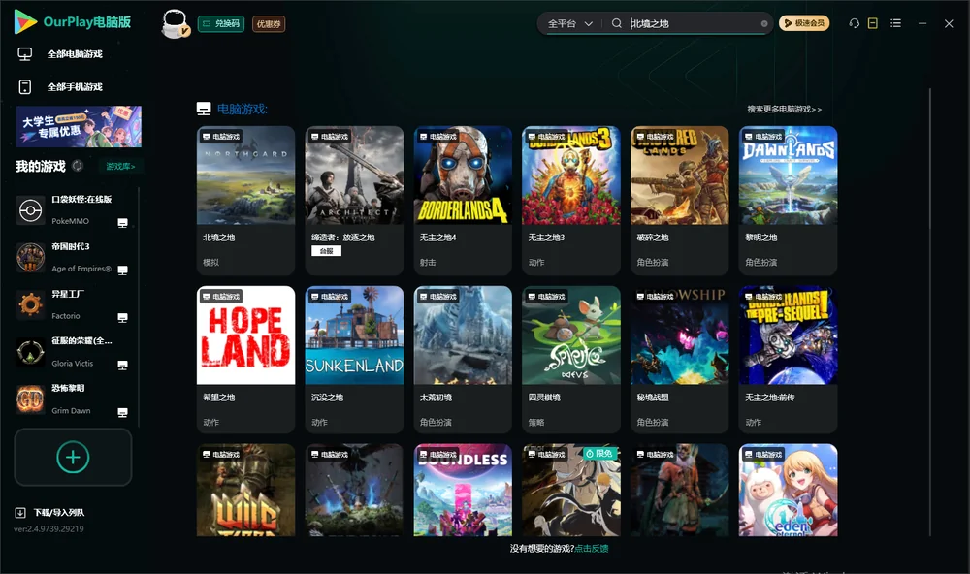This screenshot has width=970, height=574.
Task: Open the 优惠券 coupon button
Action: pyautogui.click(x=269, y=23)
